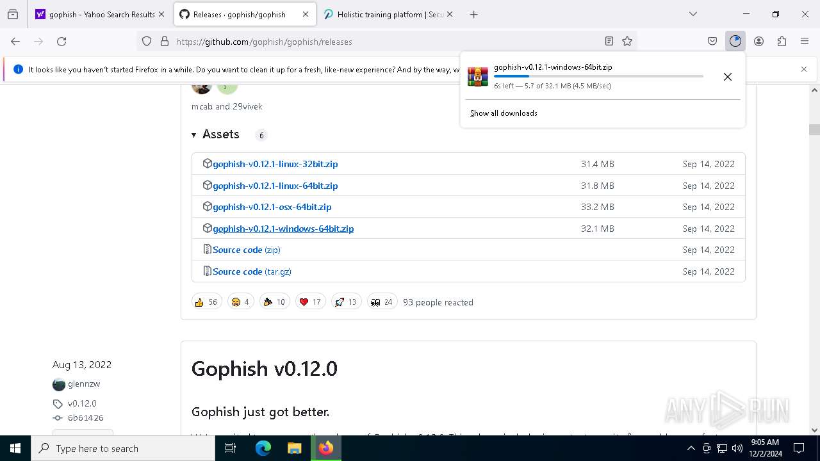
Task: View site security padlock info
Action: (165, 41)
